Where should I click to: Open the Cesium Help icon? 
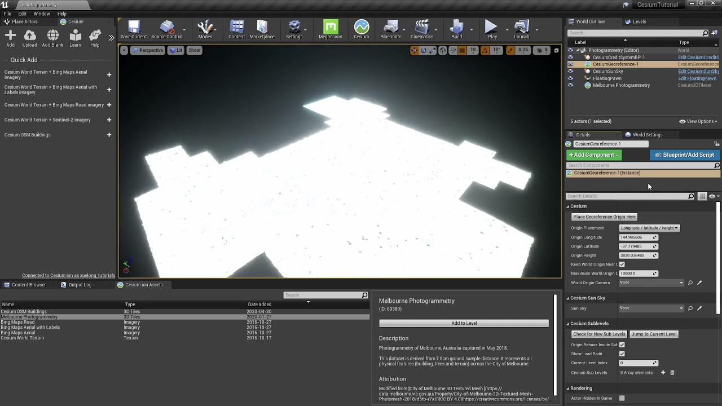coord(95,39)
